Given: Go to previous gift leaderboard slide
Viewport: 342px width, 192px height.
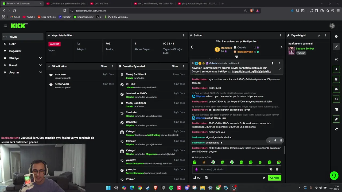Looking at the screenshot, I should click(192, 47).
